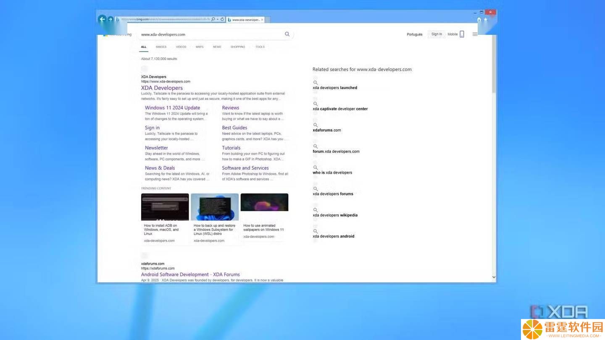Image resolution: width=605 pixels, height=340 pixels.
Task: Switch to the IMAGES tab
Action: click(161, 47)
